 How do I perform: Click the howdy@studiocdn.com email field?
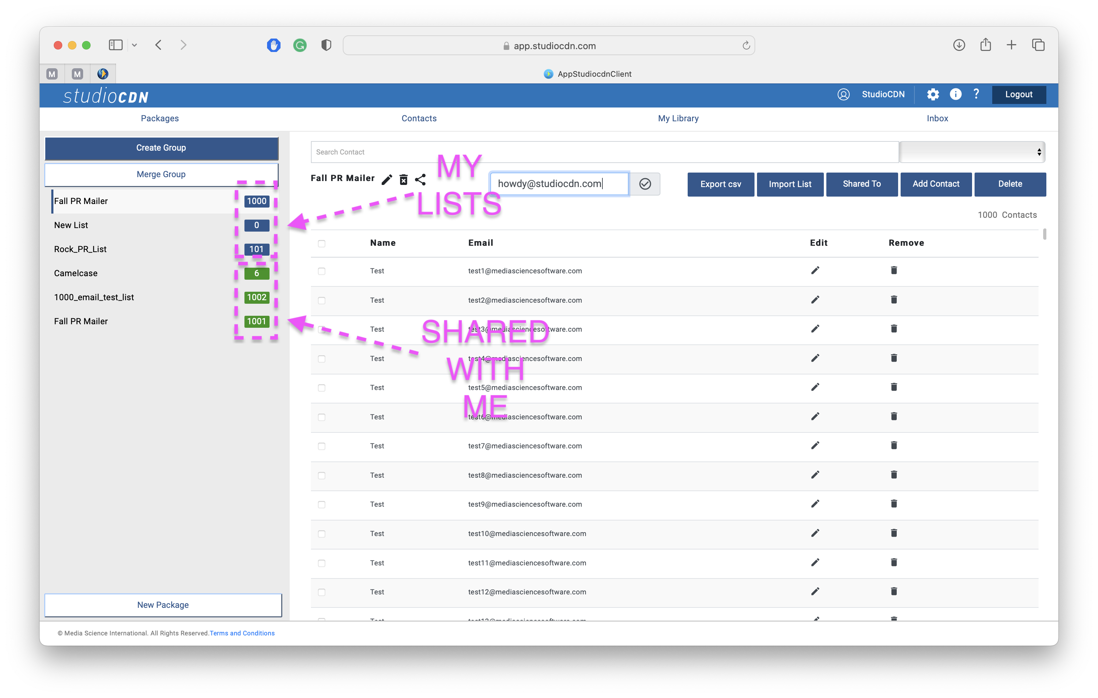559,184
